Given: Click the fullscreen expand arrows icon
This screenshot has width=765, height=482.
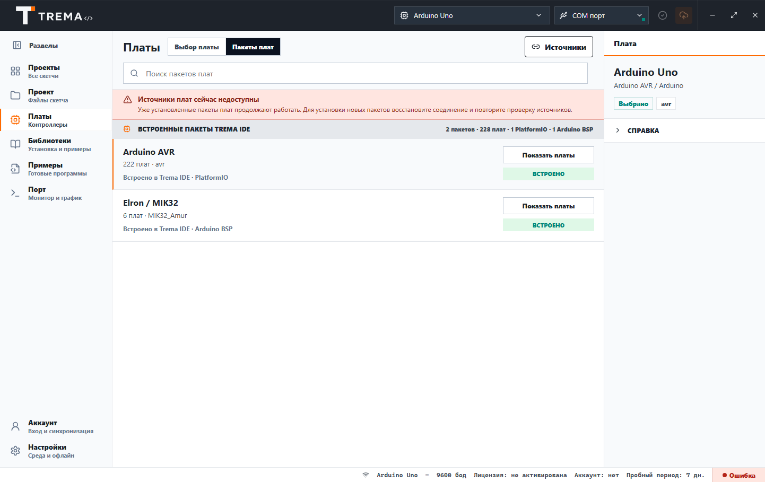Looking at the screenshot, I should coord(734,15).
